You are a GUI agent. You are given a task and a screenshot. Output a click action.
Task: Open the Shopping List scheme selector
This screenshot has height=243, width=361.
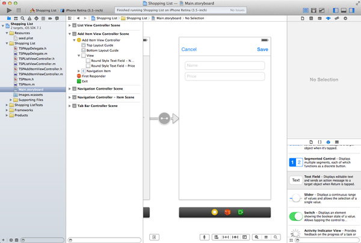click(43, 10)
